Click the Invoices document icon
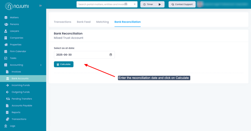The width and height of the screenshot is (251, 131). point(7,72)
